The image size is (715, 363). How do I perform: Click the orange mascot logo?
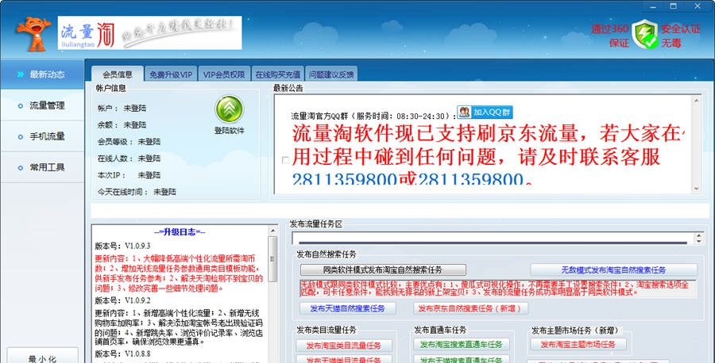(33, 34)
